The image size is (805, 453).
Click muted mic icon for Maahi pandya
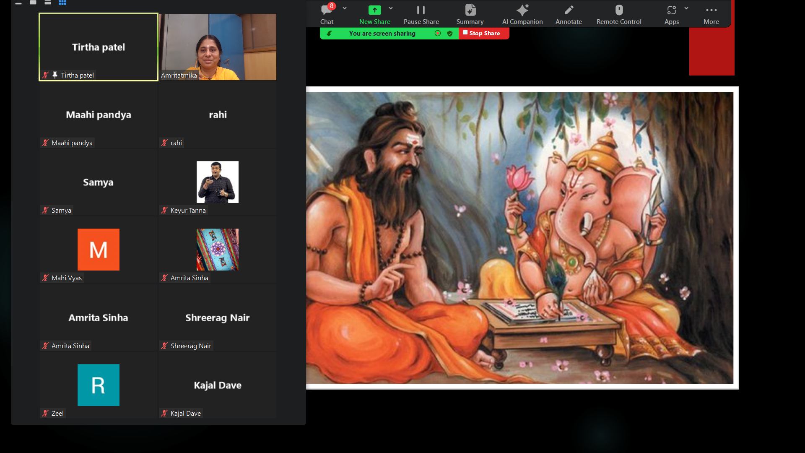[x=45, y=143]
